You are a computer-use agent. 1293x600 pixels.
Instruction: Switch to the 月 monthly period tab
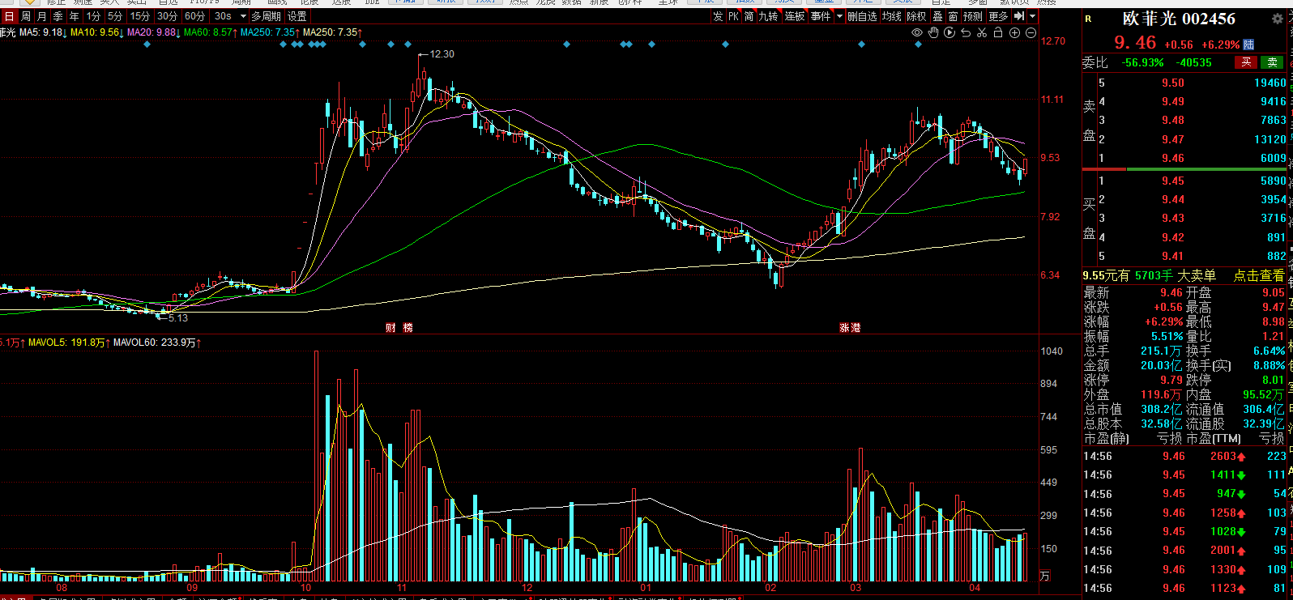coord(42,16)
